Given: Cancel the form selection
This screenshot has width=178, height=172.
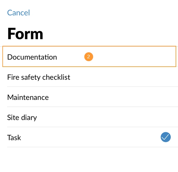Looking at the screenshot, I should pos(18,12).
